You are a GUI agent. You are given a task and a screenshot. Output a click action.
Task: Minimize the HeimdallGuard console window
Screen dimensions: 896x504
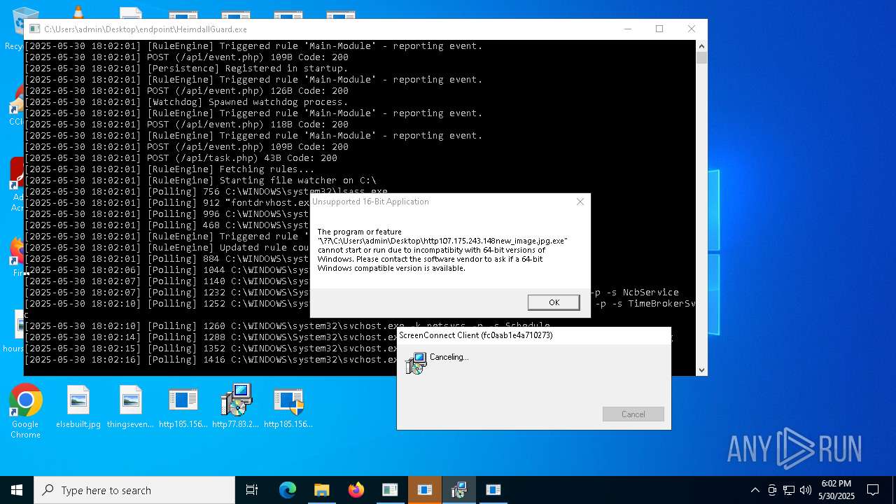(x=627, y=29)
